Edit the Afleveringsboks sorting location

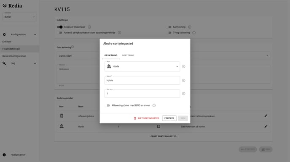[x=266, y=116]
